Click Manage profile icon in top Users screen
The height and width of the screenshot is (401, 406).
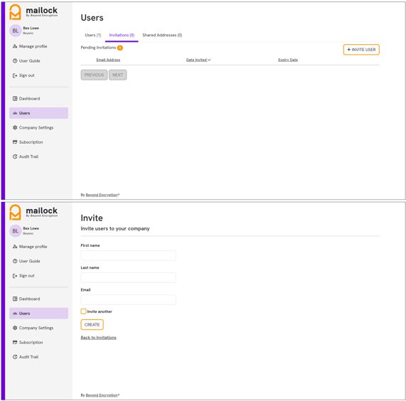click(x=15, y=46)
